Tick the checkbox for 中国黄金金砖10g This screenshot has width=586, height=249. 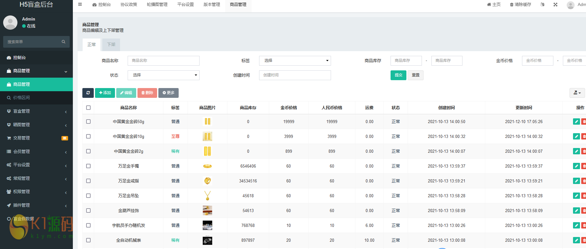[88, 136]
